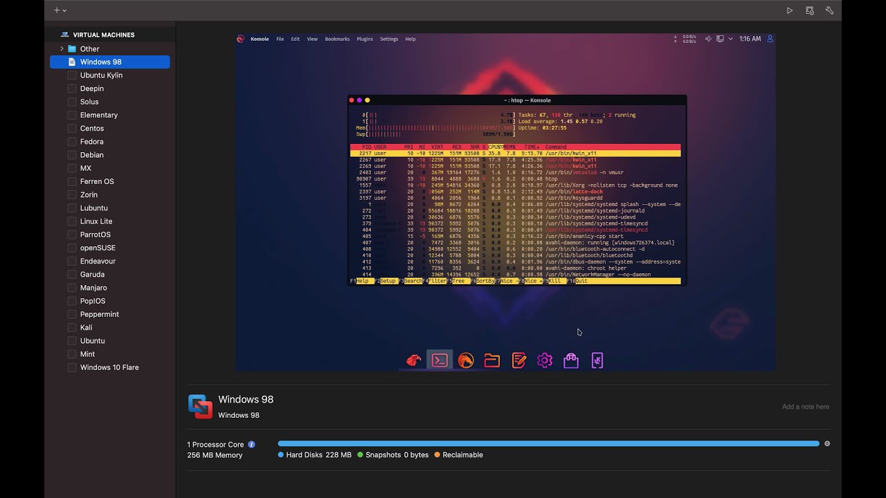The image size is (886, 498).
Task: Open the software store bag dock icon
Action: point(571,360)
